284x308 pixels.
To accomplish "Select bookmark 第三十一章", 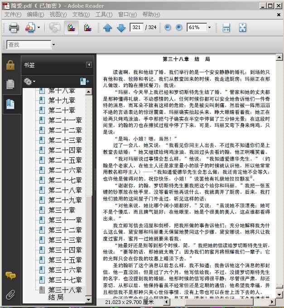I will coord(65,220).
